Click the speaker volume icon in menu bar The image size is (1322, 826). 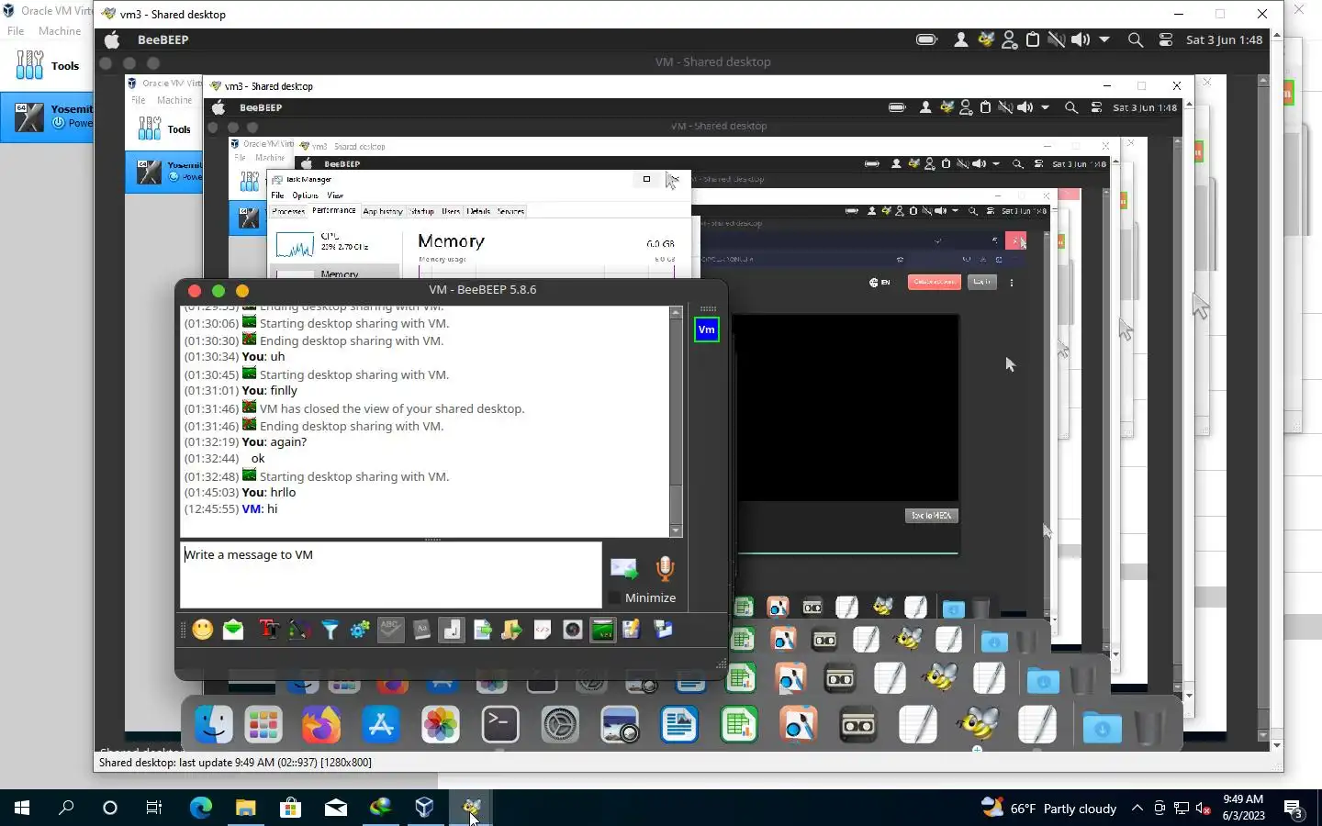1081,39
